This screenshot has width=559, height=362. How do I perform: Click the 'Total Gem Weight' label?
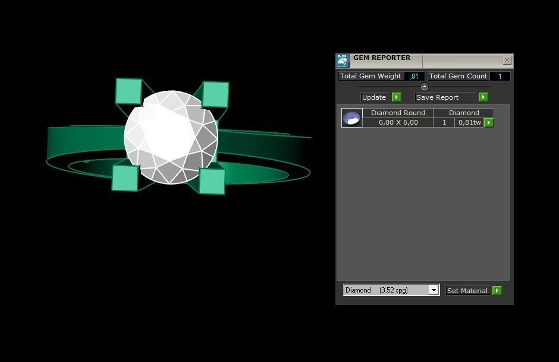(370, 76)
